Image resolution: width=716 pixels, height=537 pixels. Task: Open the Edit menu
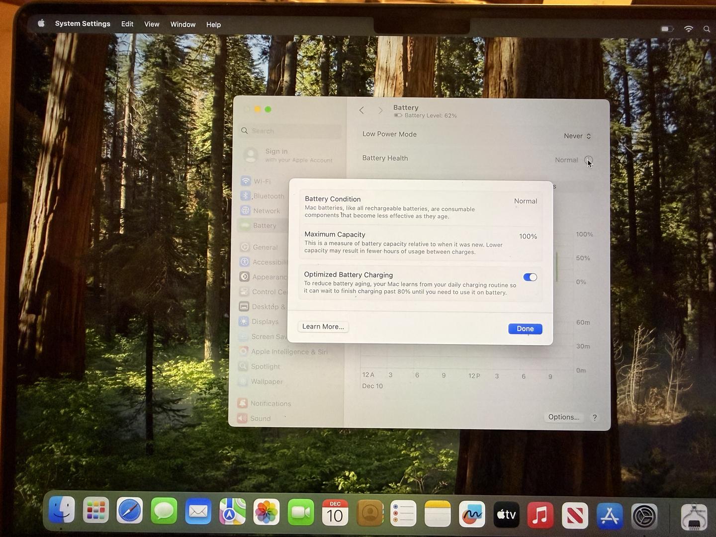pos(127,24)
